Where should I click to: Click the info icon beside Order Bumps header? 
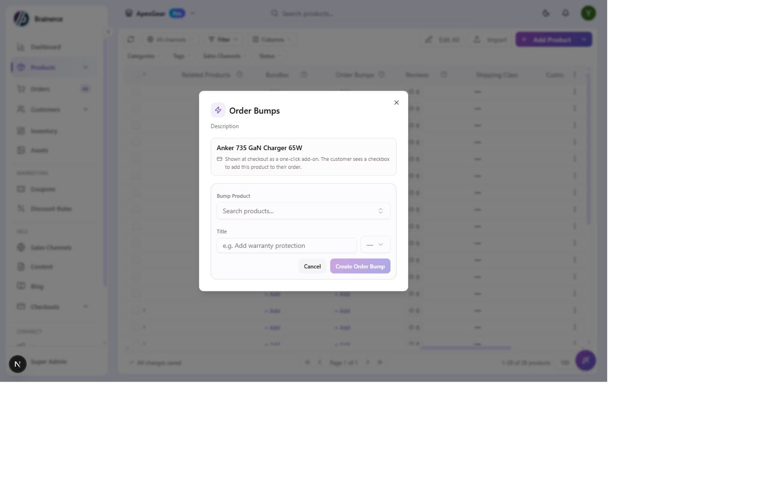382,75
